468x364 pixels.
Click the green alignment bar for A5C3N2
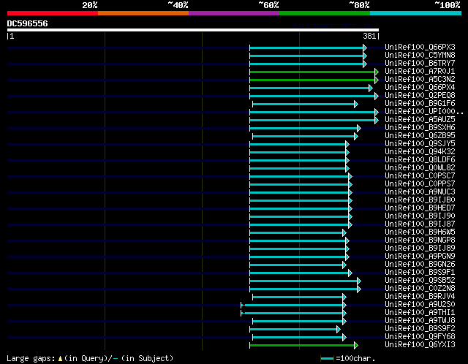click(314, 80)
